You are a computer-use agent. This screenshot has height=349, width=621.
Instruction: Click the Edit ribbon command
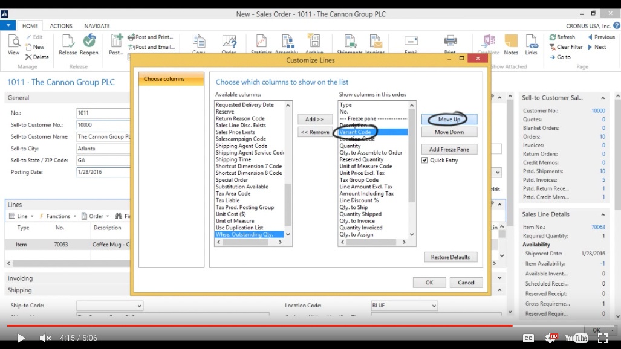click(x=34, y=37)
